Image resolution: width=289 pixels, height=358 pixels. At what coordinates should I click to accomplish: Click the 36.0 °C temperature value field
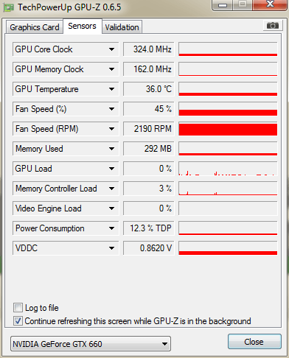[x=149, y=89]
